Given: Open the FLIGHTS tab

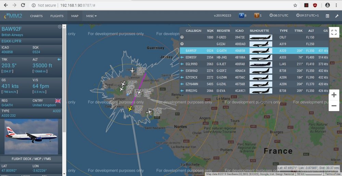Looking at the screenshot, I should [57, 16].
